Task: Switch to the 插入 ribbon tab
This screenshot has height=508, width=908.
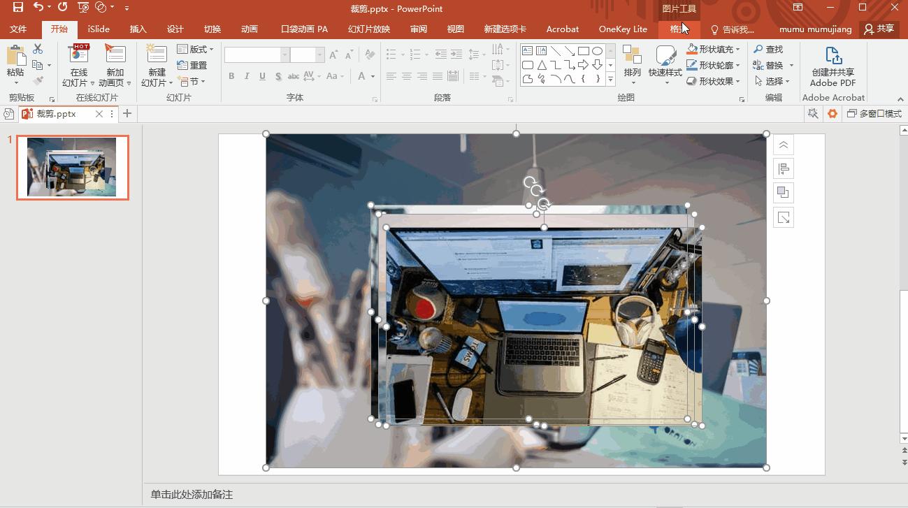Action: point(138,29)
